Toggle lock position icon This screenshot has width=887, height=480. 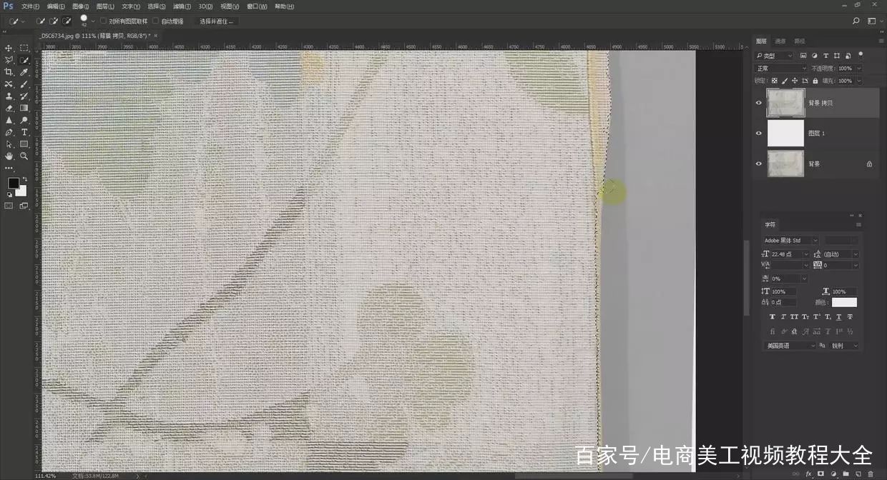795,81
